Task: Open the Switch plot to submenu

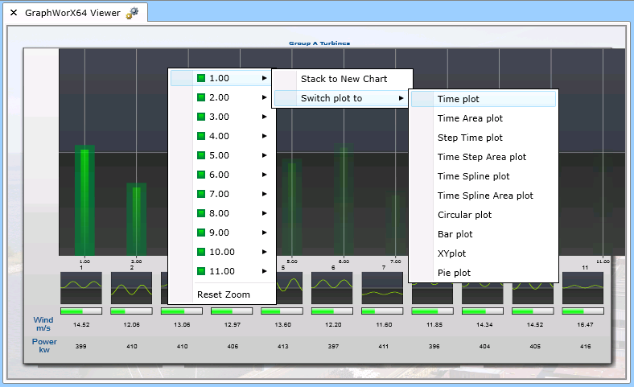Action: click(331, 98)
